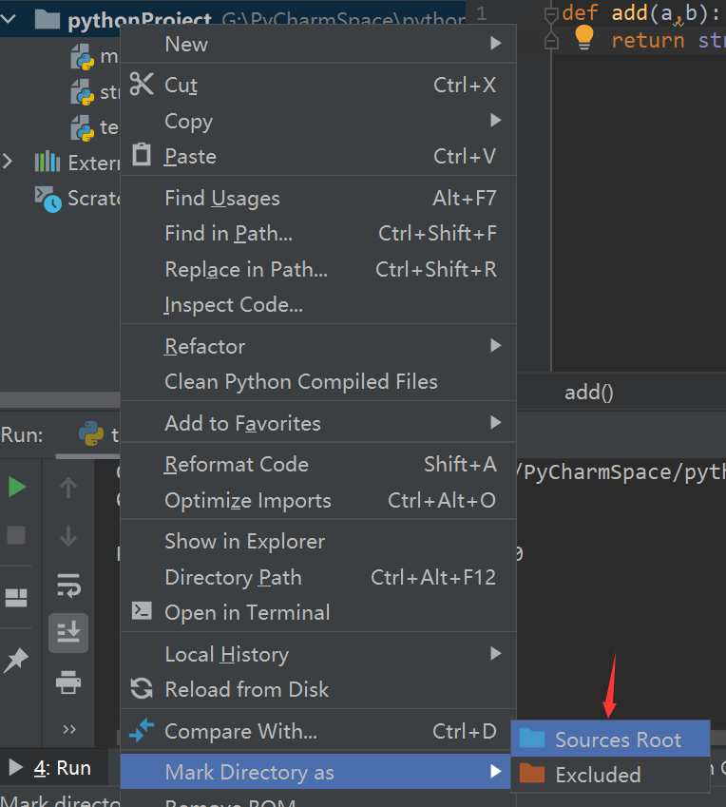This screenshot has height=807, width=726.
Task: Click the 'return' keyword in editor
Action: (648, 40)
